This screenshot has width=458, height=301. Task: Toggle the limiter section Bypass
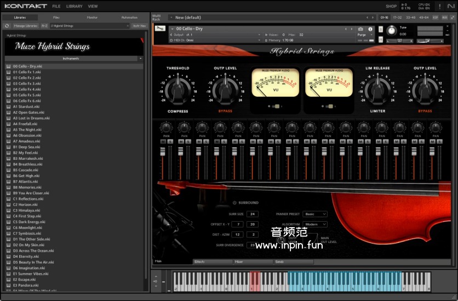[x=425, y=111]
